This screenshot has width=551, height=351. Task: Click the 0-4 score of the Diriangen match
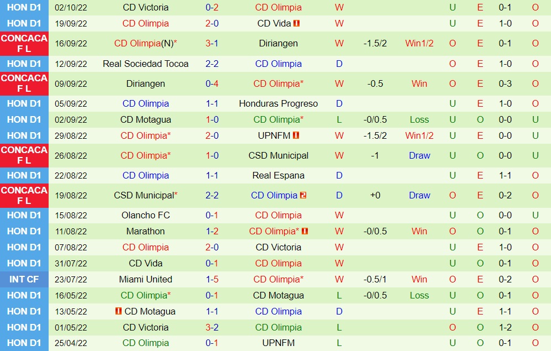[212, 83]
